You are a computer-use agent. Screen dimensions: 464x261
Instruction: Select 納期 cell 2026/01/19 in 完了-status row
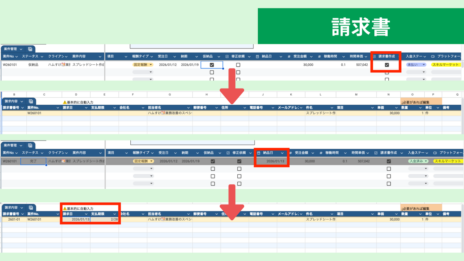(190, 161)
